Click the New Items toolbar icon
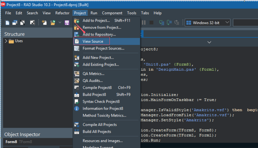The width and height of the screenshot is (258, 148). coord(7,23)
